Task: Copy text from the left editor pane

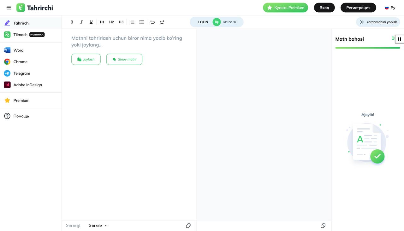Action: pyautogui.click(x=188, y=226)
